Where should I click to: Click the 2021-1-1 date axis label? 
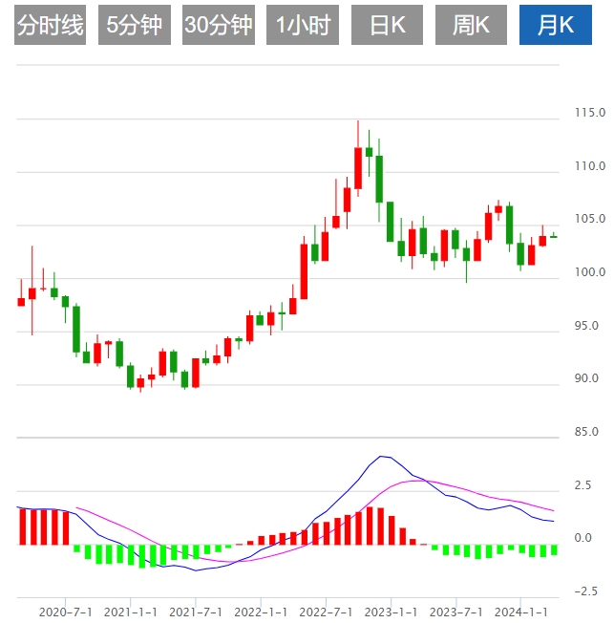pos(131,611)
